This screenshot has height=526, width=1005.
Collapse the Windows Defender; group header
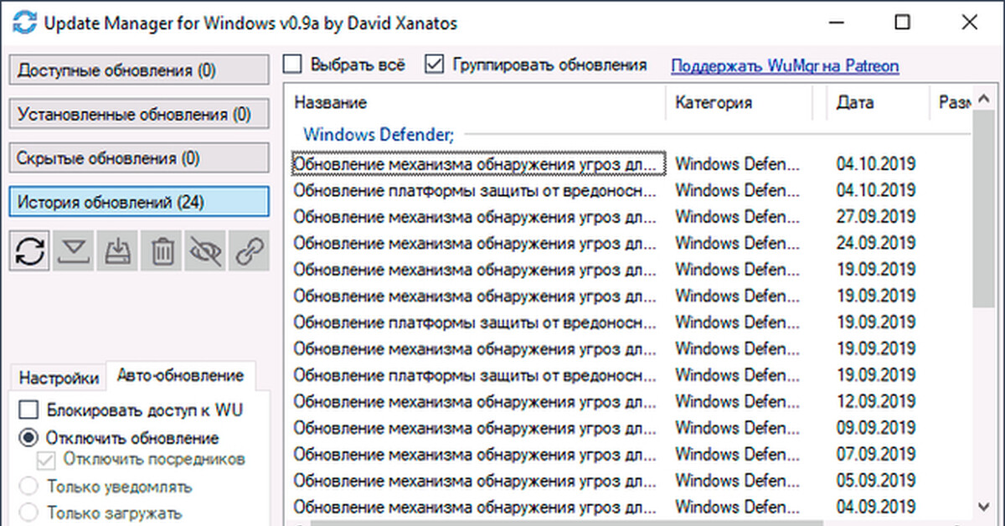click(379, 134)
